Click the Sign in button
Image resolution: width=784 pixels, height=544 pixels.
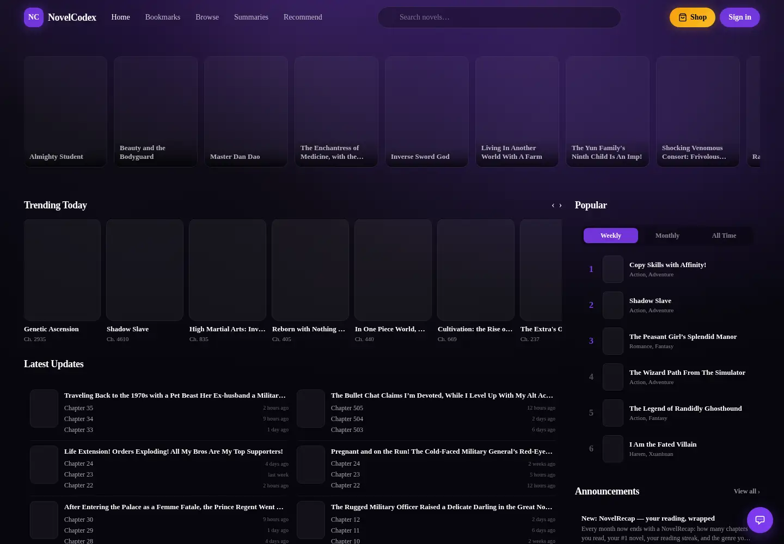point(740,17)
